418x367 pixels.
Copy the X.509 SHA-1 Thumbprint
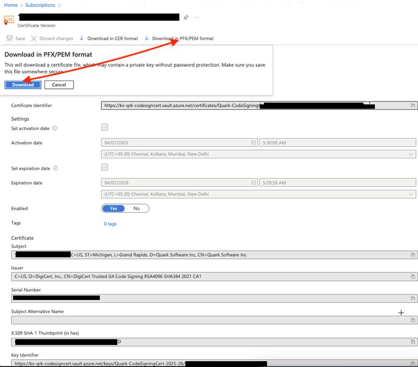[x=412, y=342]
